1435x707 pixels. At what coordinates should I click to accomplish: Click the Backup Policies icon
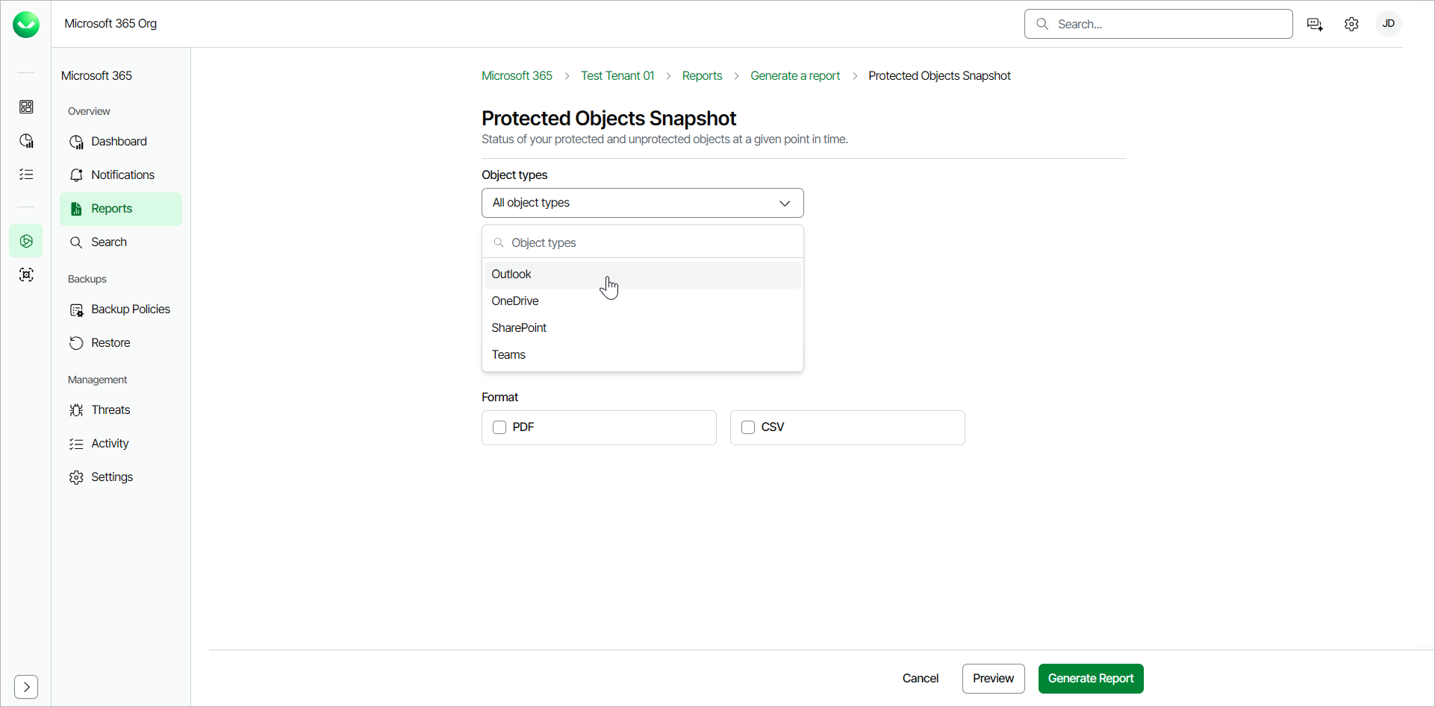[76, 309]
